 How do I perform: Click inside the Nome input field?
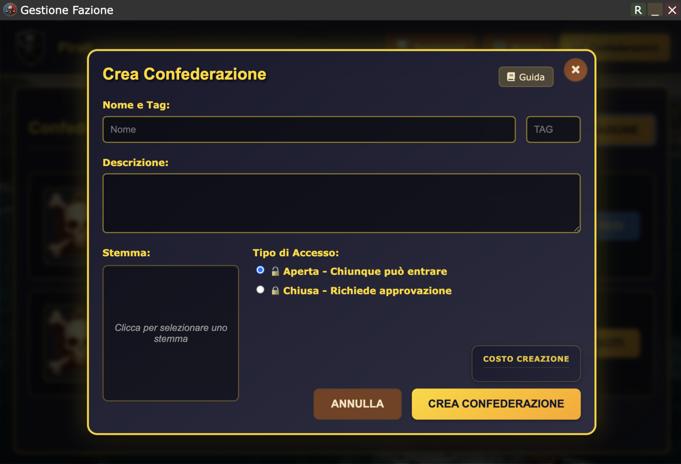(309, 129)
